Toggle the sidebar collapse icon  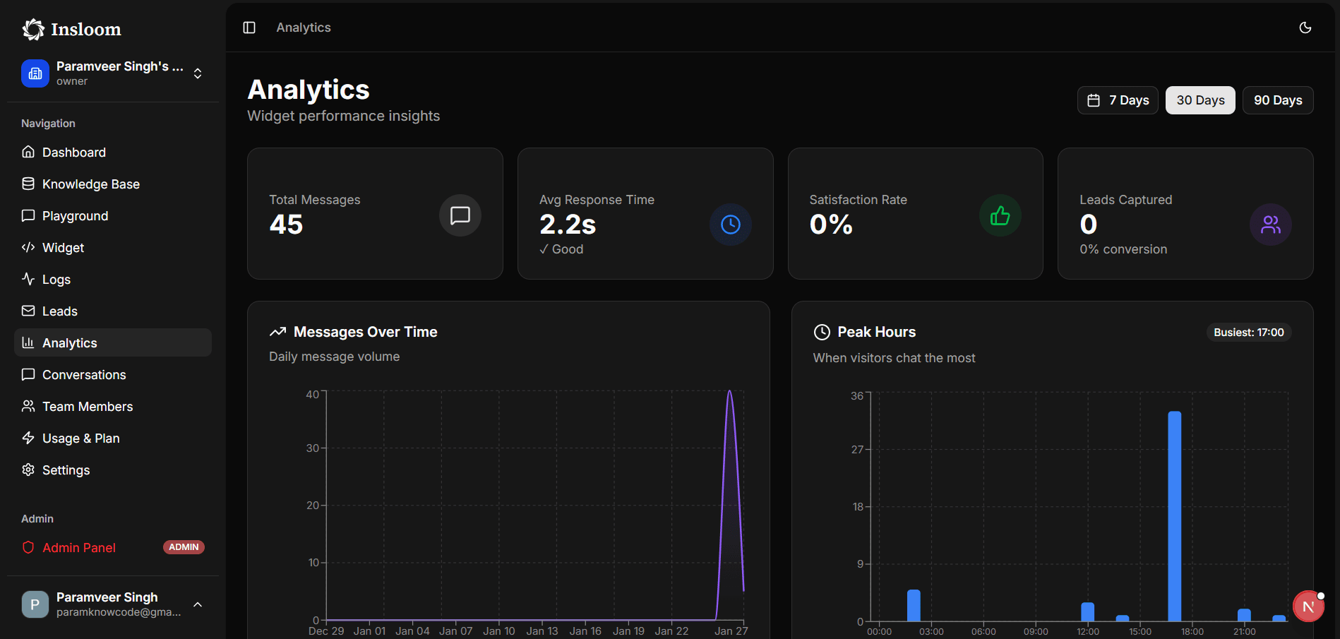(x=249, y=28)
